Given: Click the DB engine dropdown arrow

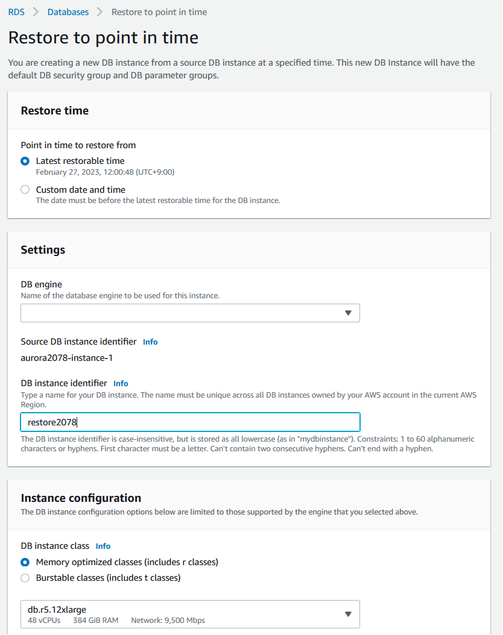Looking at the screenshot, I should click(x=348, y=313).
